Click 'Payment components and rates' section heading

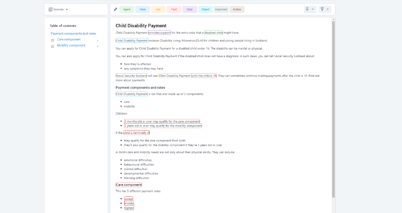pyautogui.click(x=140, y=87)
